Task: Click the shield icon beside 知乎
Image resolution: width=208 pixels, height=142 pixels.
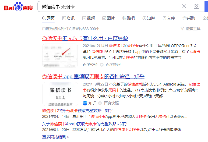Action: tap(100, 103)
